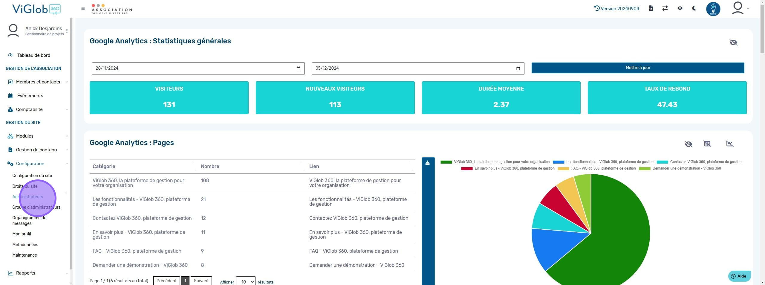The height and width of the screenshot is (285, 765).
Task: Go to Tableau de bord
Action: click(34, 55)
